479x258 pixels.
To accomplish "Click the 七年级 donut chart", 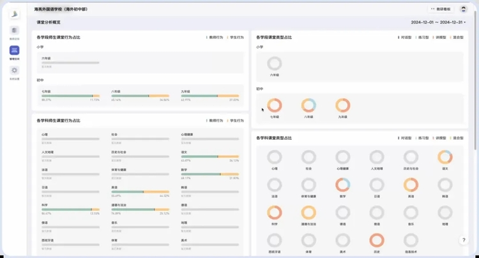I will [x=274, y=105].
